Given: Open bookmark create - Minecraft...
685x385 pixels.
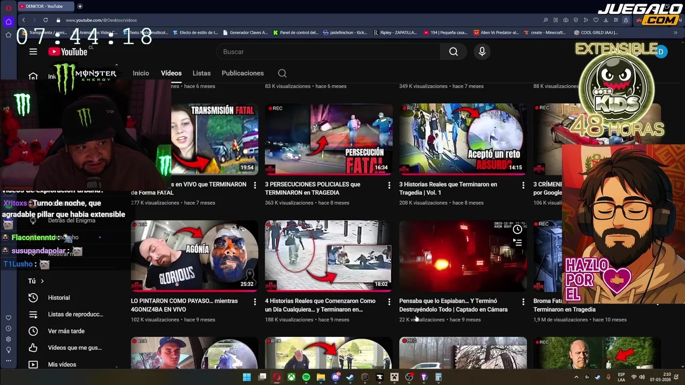Looking at the screenshot, I should [x=544, y=33].
